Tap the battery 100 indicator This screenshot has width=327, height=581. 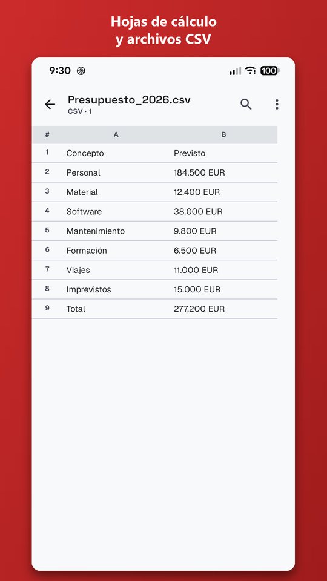269,70
